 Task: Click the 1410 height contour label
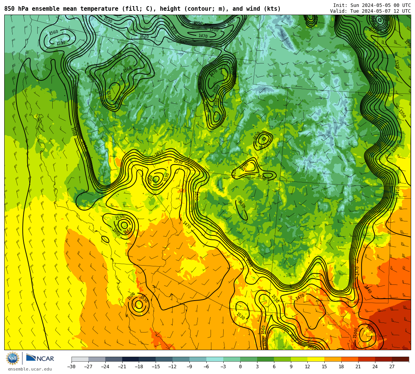(x=397, y=191)
